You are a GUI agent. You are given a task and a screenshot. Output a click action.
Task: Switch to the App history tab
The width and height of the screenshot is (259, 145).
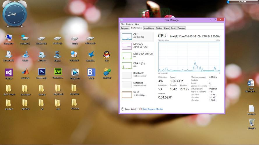[149, 28]
